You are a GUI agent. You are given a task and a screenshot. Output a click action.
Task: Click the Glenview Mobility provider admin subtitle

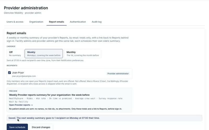coord(22,13)
